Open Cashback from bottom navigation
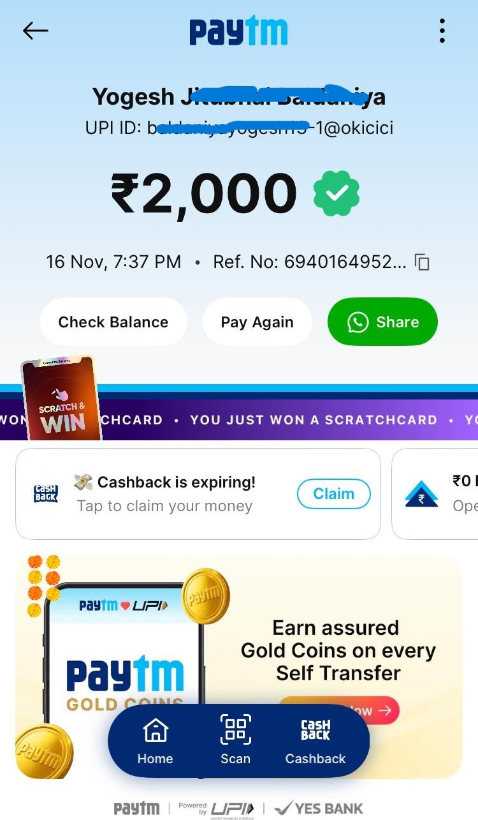This screenshot has height=820, width=478. tap(315, 740)
